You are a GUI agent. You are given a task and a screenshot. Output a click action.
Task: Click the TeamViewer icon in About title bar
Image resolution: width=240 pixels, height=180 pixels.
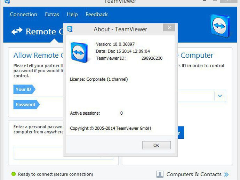coord(70,29)
